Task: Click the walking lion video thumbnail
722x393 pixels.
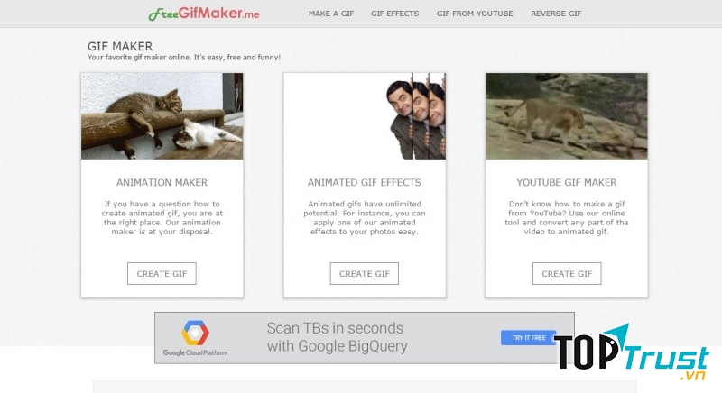Action: click(x=567, y=116)
